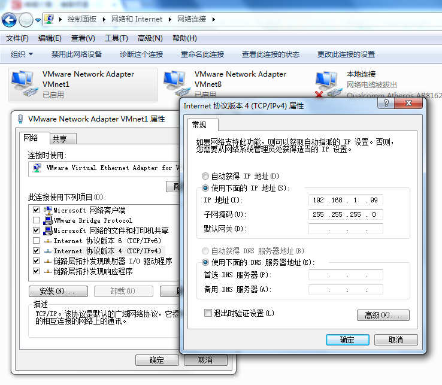
Task: Expand arrow after 网络和 Internet breadcrumb
Action: click(169, 19)
